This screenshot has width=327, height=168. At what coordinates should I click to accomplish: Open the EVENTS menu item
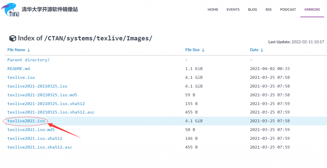tap(233, 10)
